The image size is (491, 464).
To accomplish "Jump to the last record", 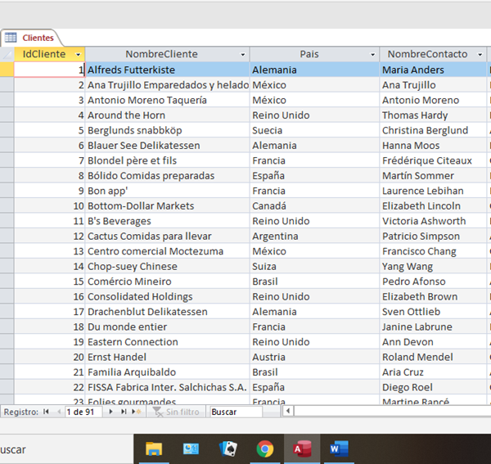I will pos(124,412).
